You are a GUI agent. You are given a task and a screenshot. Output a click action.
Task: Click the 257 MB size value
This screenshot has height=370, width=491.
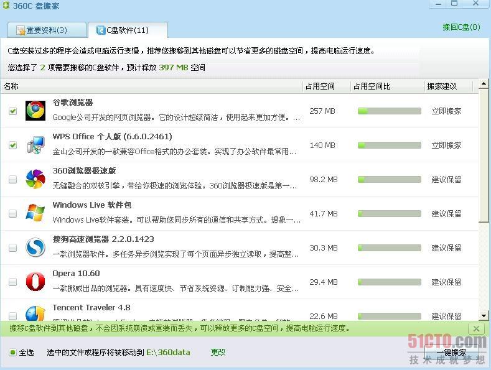(322, 111)
